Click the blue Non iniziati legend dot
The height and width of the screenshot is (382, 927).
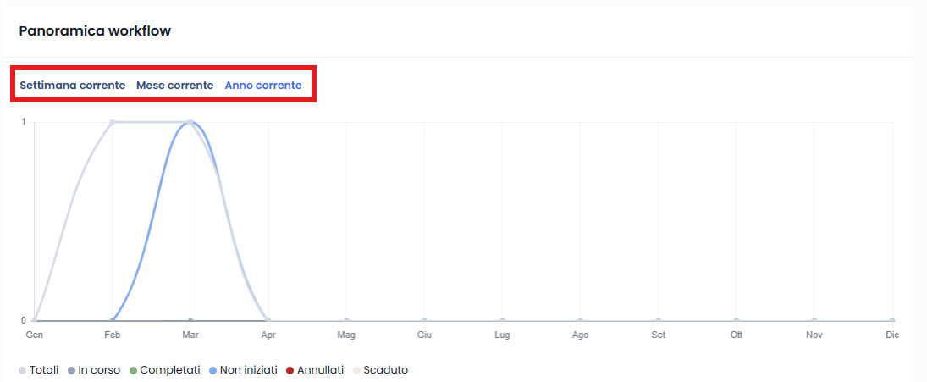coord(212,371)
